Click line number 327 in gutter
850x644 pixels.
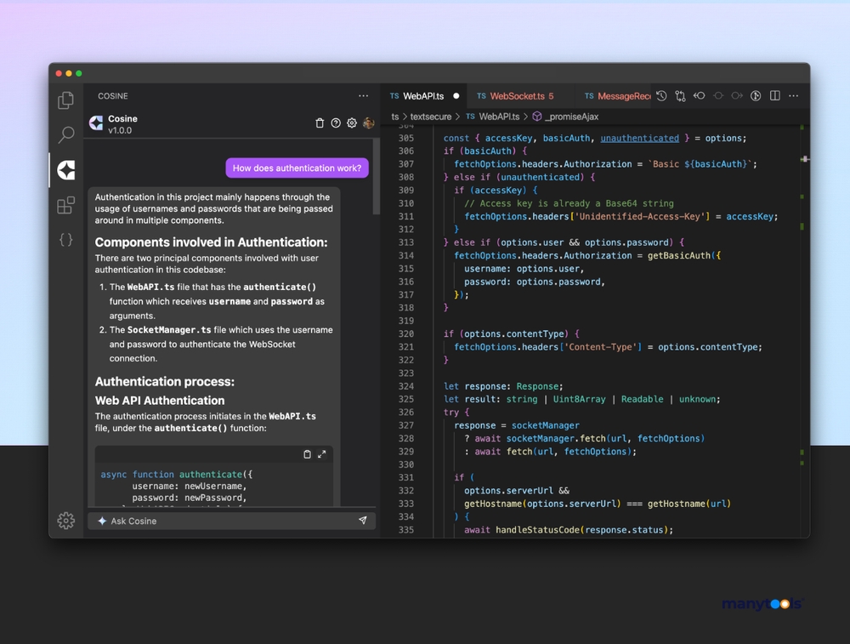tap(406, 425)
